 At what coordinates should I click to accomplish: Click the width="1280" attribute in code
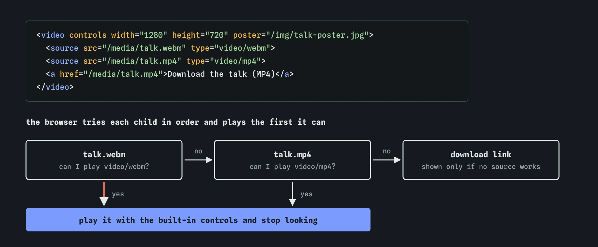[139, 35]
